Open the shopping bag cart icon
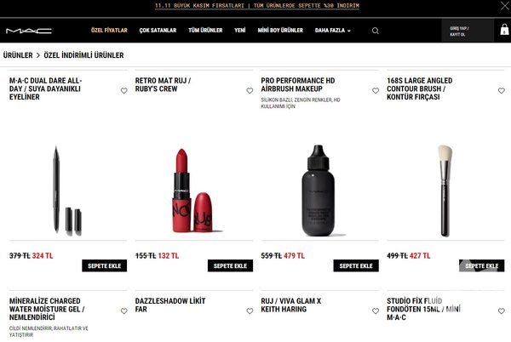The height and width of the screenshot is (342, 511). click(504, 30)
